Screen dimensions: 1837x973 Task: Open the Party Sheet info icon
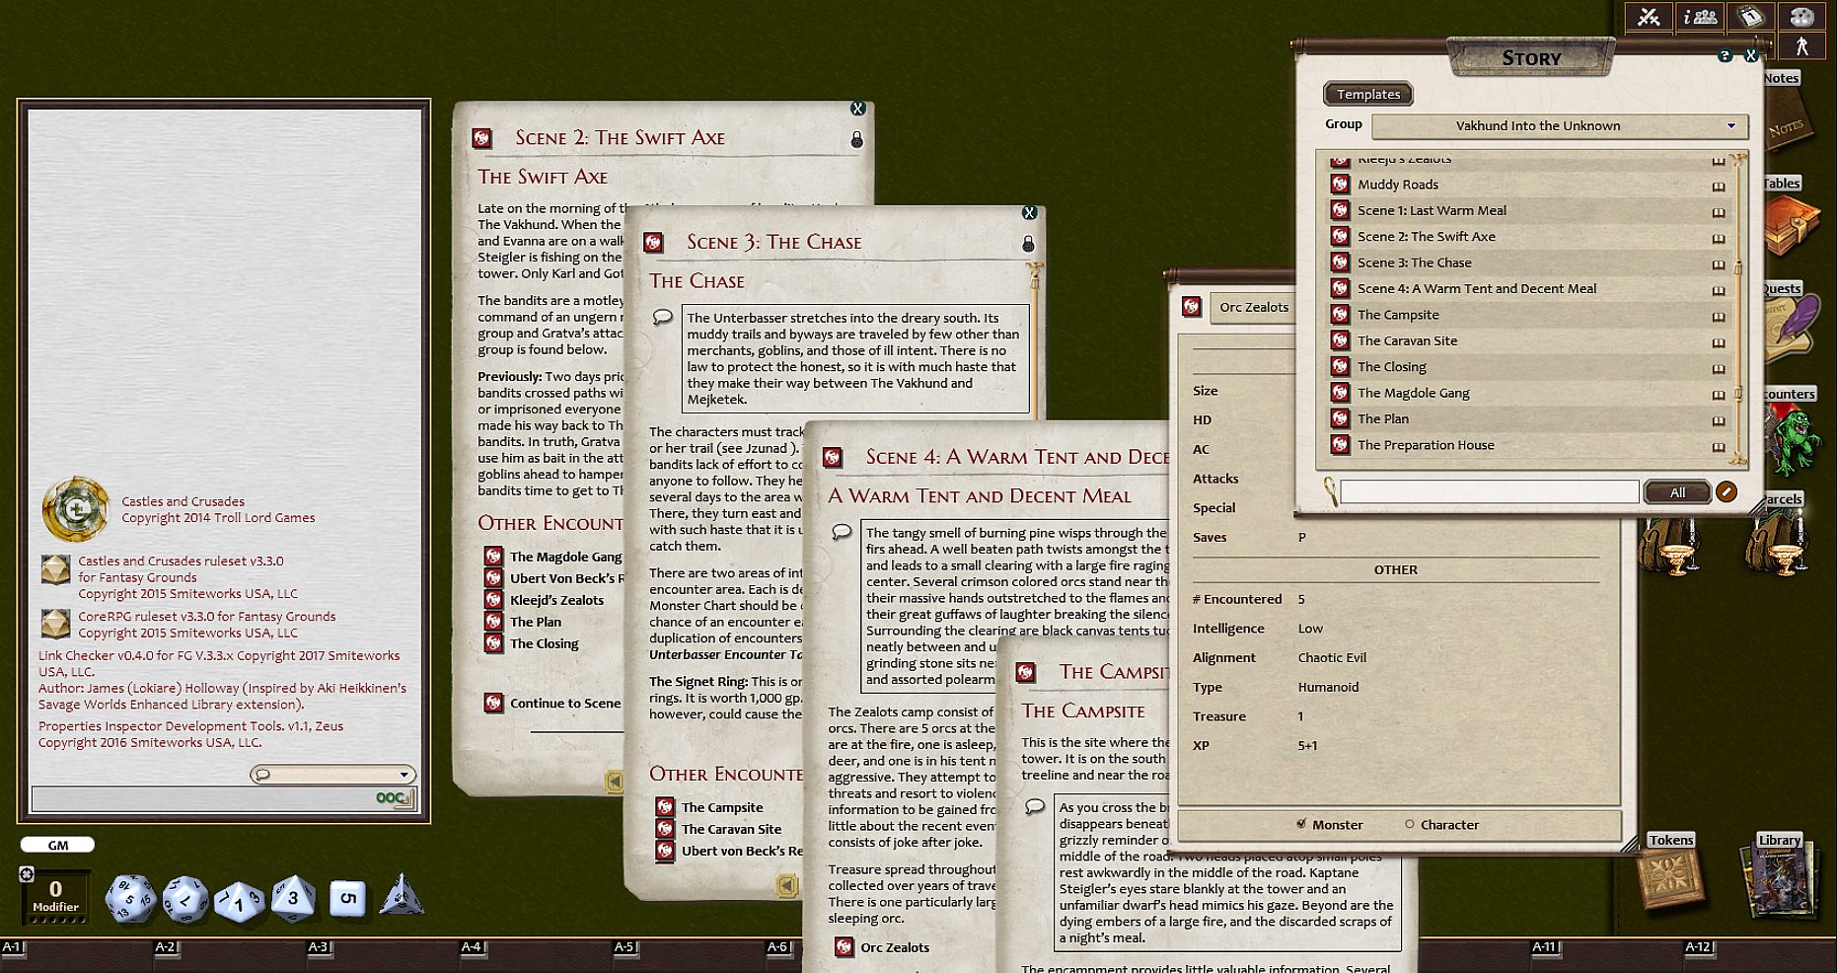coord(1700,17)
